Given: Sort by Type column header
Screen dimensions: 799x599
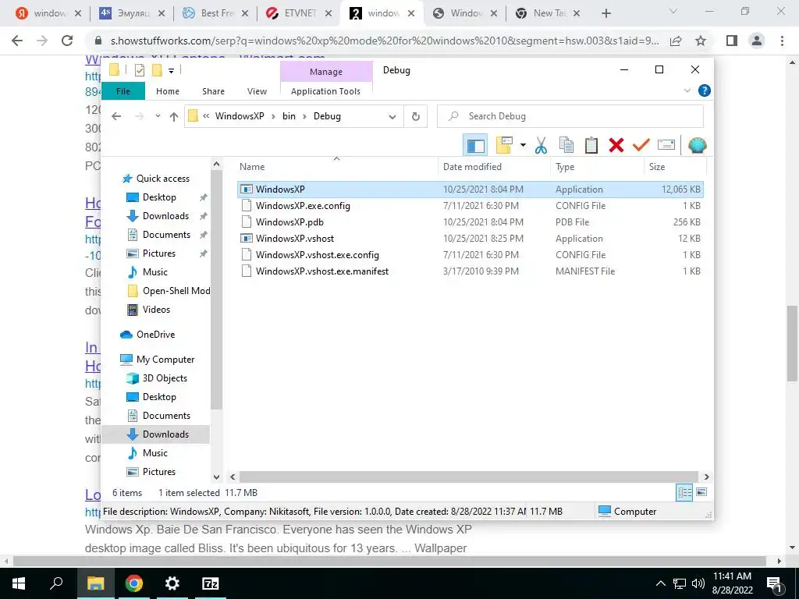Looking at the screenshot, I should (x=597, y=167).
